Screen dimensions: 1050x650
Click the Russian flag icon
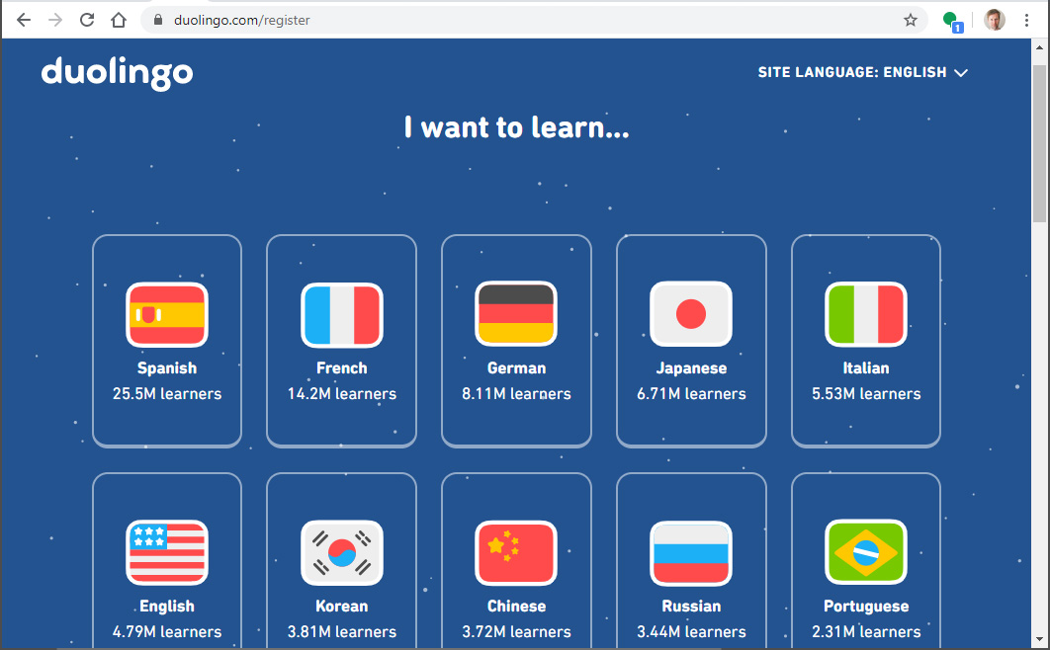click(691, 552)
